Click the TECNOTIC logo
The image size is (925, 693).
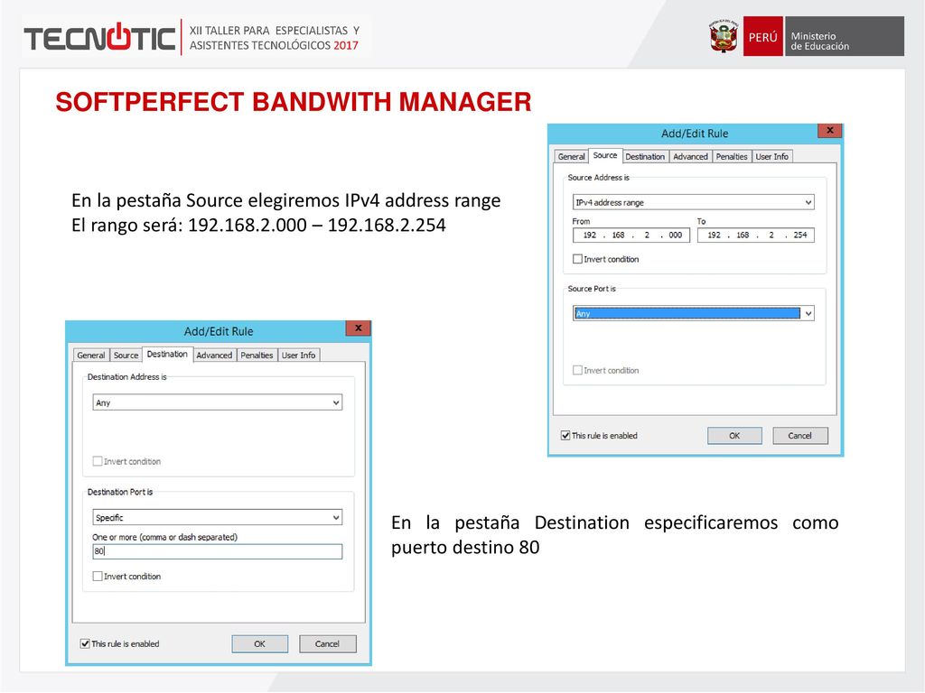99,37
